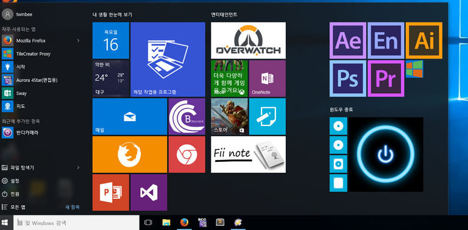Expand the 파일 탐색기 arrow
This screenshot has width=468, height=230.
pyautogui.click(x=78, y=168)
